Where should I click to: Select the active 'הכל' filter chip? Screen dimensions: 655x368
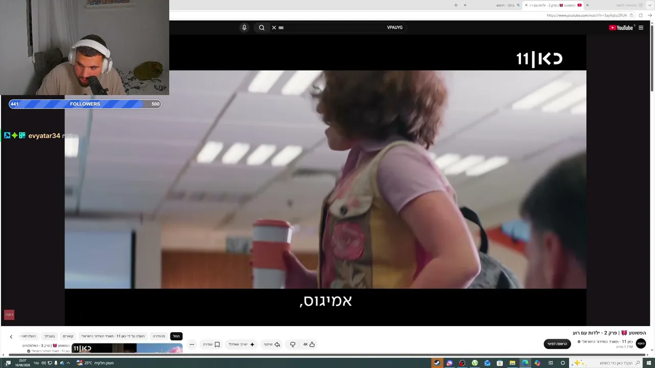(x=177, y=336)
